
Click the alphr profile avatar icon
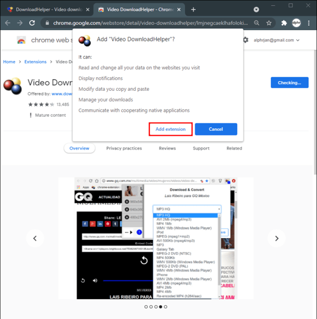(297, 23)
